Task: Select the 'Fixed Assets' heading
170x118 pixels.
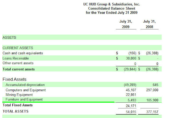Action: [x=14, y=79]
